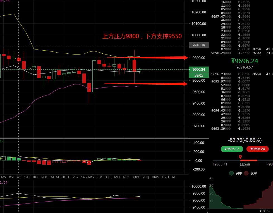Screen dimensions: 273x213
Task: Select bid row 9695.97000 with 0.0077
Action: tap(231, 81)
